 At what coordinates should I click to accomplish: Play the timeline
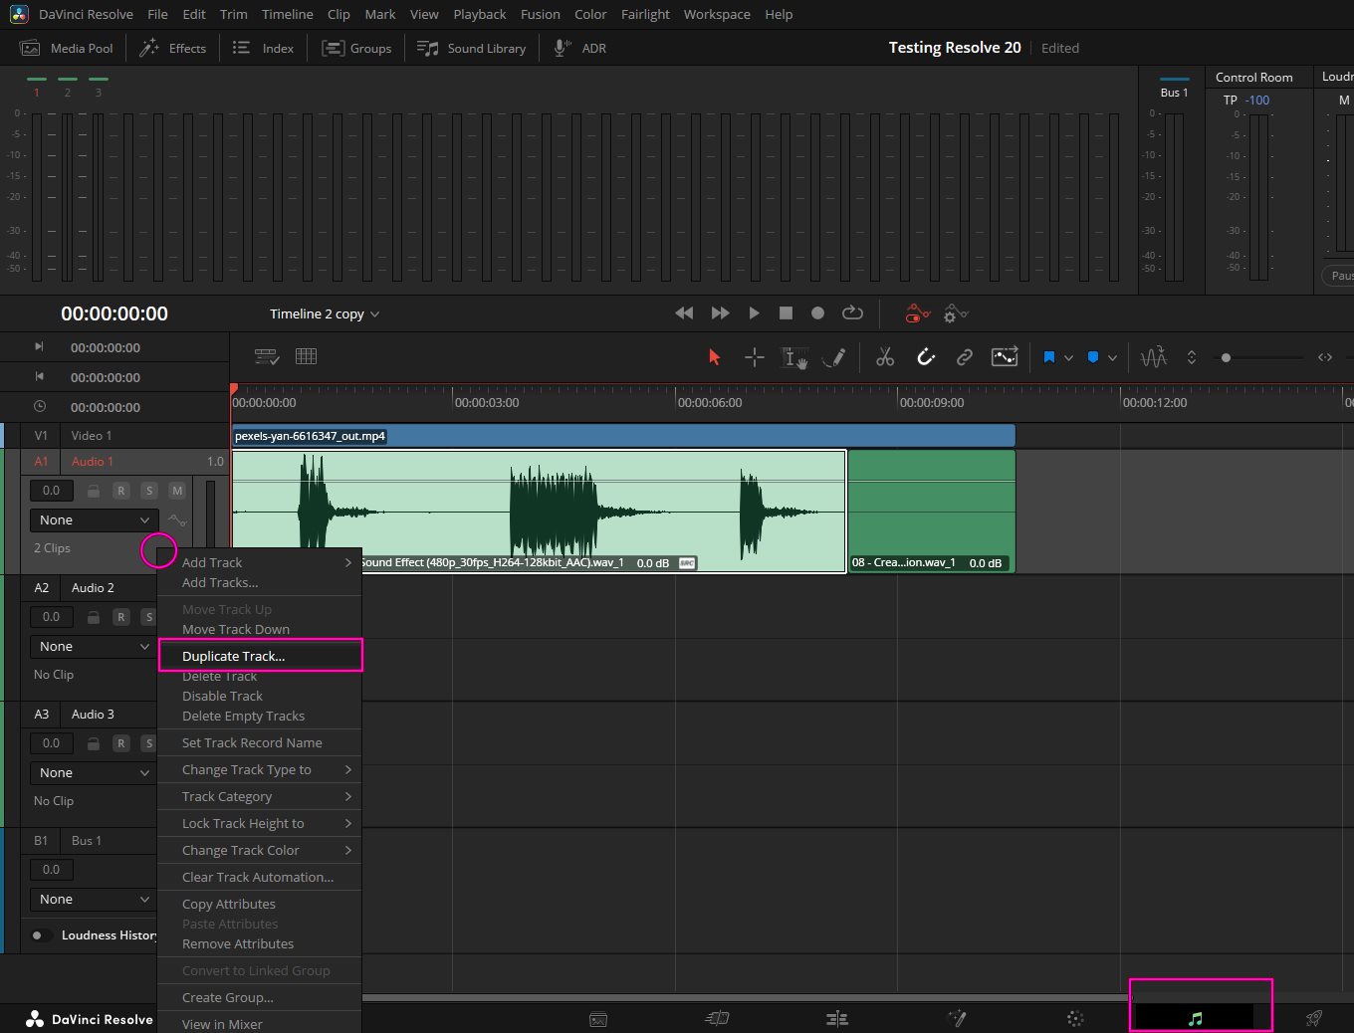(754, 312)
